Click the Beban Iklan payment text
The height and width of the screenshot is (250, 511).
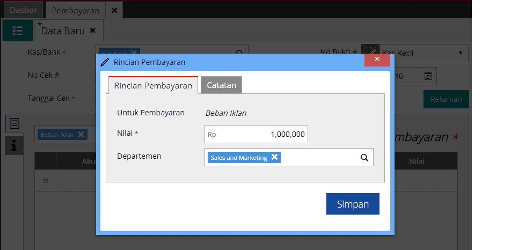226,113
